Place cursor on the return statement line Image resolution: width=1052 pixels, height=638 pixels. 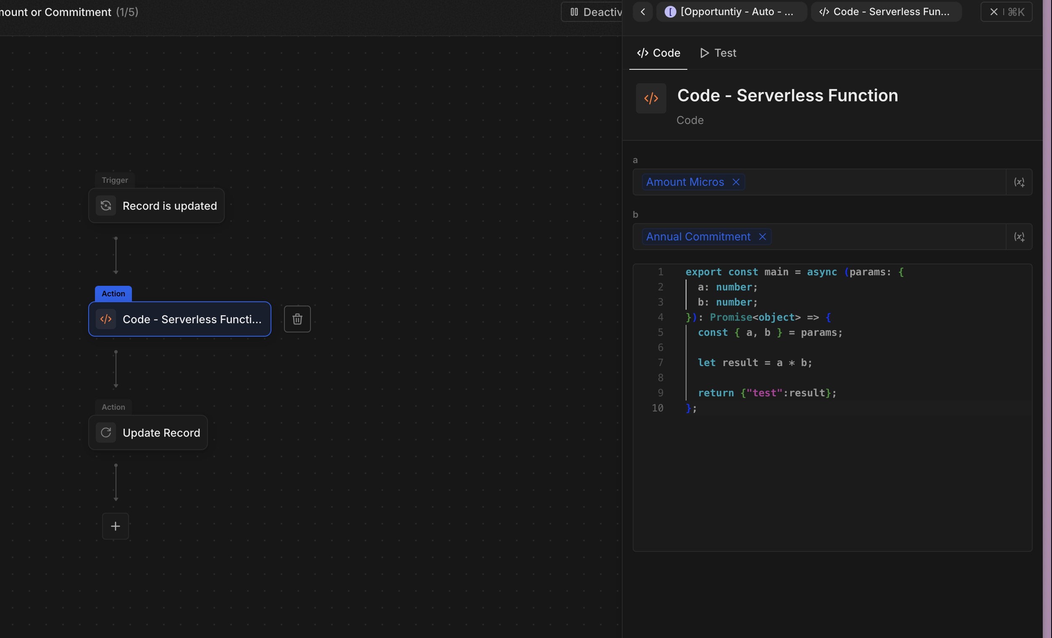pyautogui.click(x=767, y=393)
